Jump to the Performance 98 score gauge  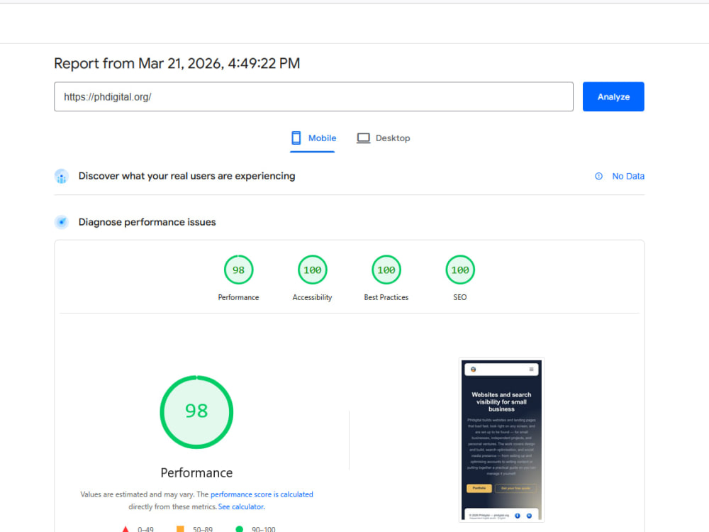(x=238, y=270)
